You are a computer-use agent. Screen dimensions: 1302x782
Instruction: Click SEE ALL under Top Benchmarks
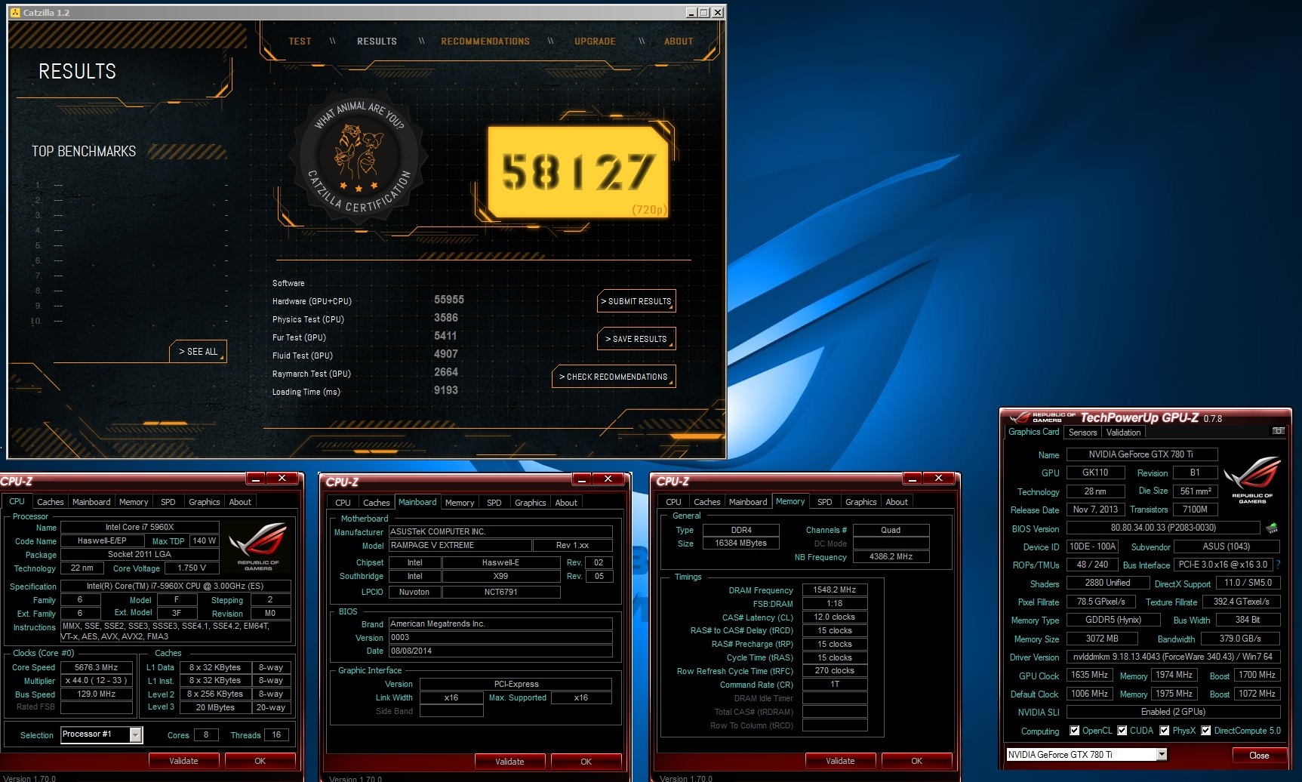point(198,352)
